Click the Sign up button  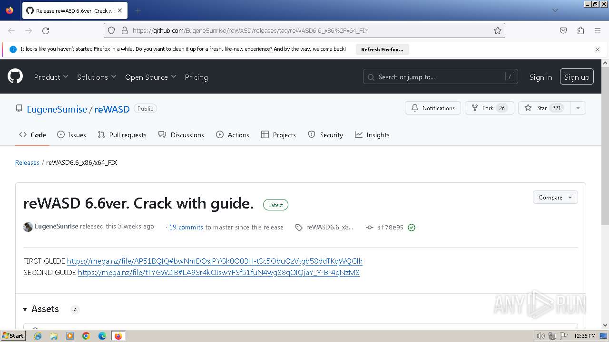577,77
